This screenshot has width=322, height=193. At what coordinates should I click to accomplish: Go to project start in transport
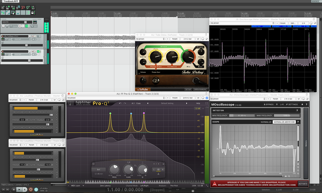click(x=3, y=190)
